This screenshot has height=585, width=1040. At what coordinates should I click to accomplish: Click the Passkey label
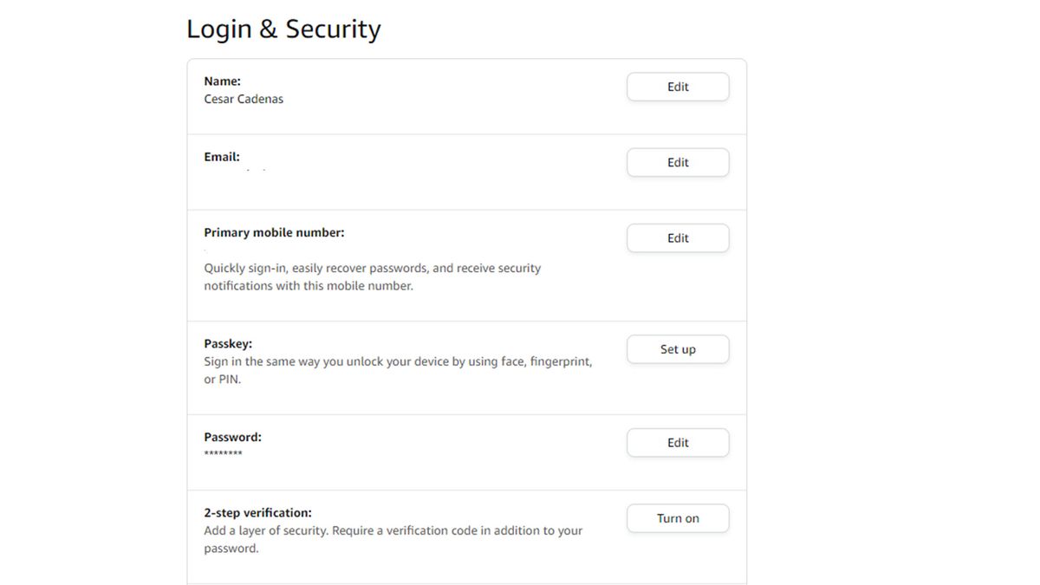click(x=227, y=343)
